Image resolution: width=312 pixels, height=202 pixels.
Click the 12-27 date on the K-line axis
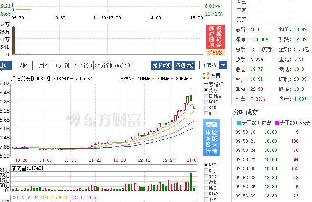pos(169,160)
